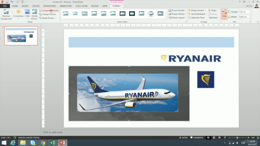Click the Save icon in quick access toolbar

[x=7, y=2]
